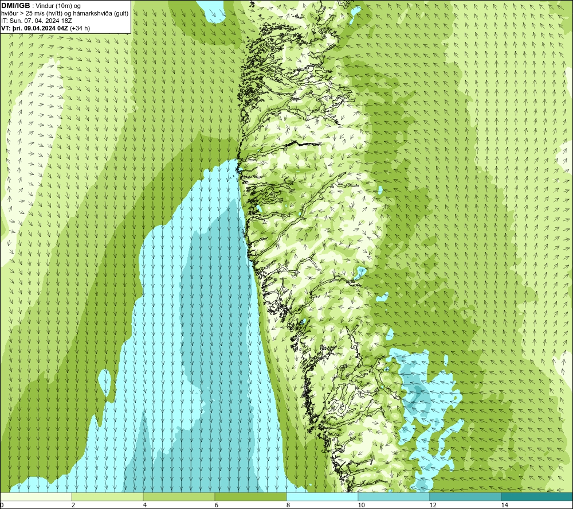Image resolution: width=573 pixels, height=509 pixels.
Task: Click the DMI/IGB title text
Action: tap(15, 6)
